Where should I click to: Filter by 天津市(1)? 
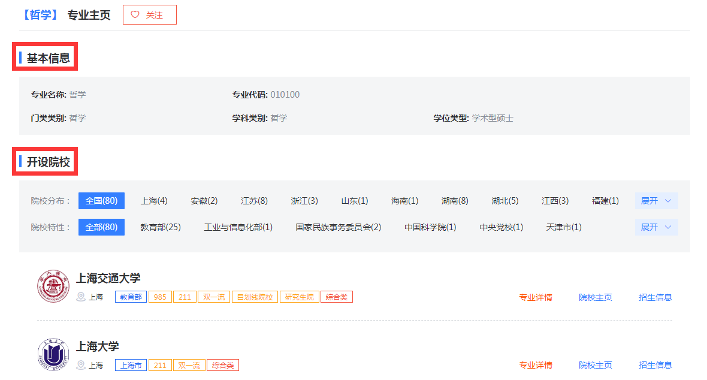564,227
